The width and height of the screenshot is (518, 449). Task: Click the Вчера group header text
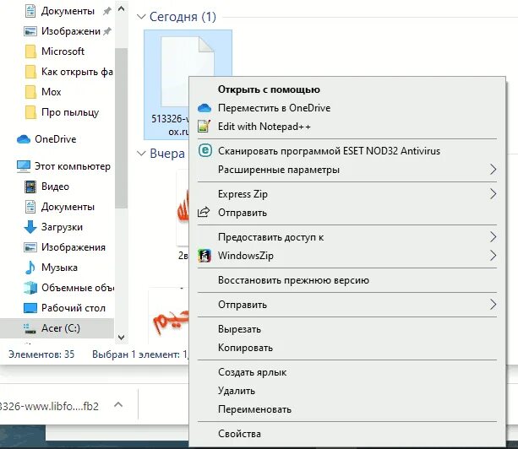click(x=167, y=154)
